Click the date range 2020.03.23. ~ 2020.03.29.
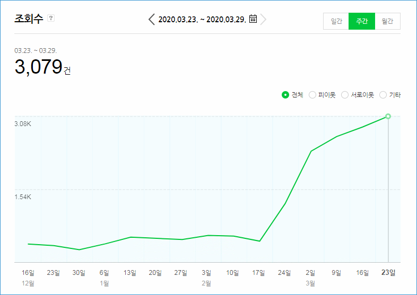This screenshot has width=417, height=295. click(x=202, y=20)
